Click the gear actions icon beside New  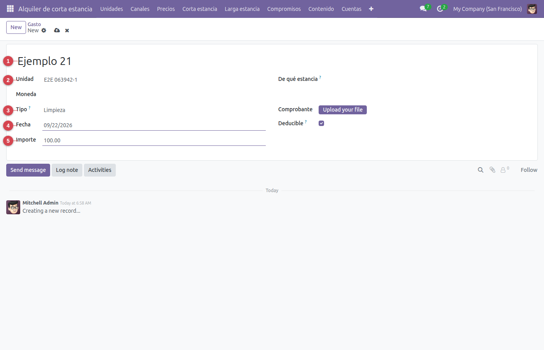44,30
